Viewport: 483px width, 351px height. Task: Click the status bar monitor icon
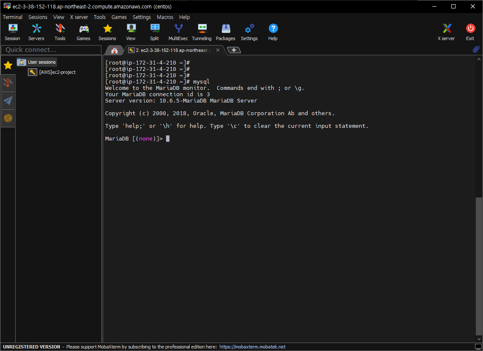478,347
